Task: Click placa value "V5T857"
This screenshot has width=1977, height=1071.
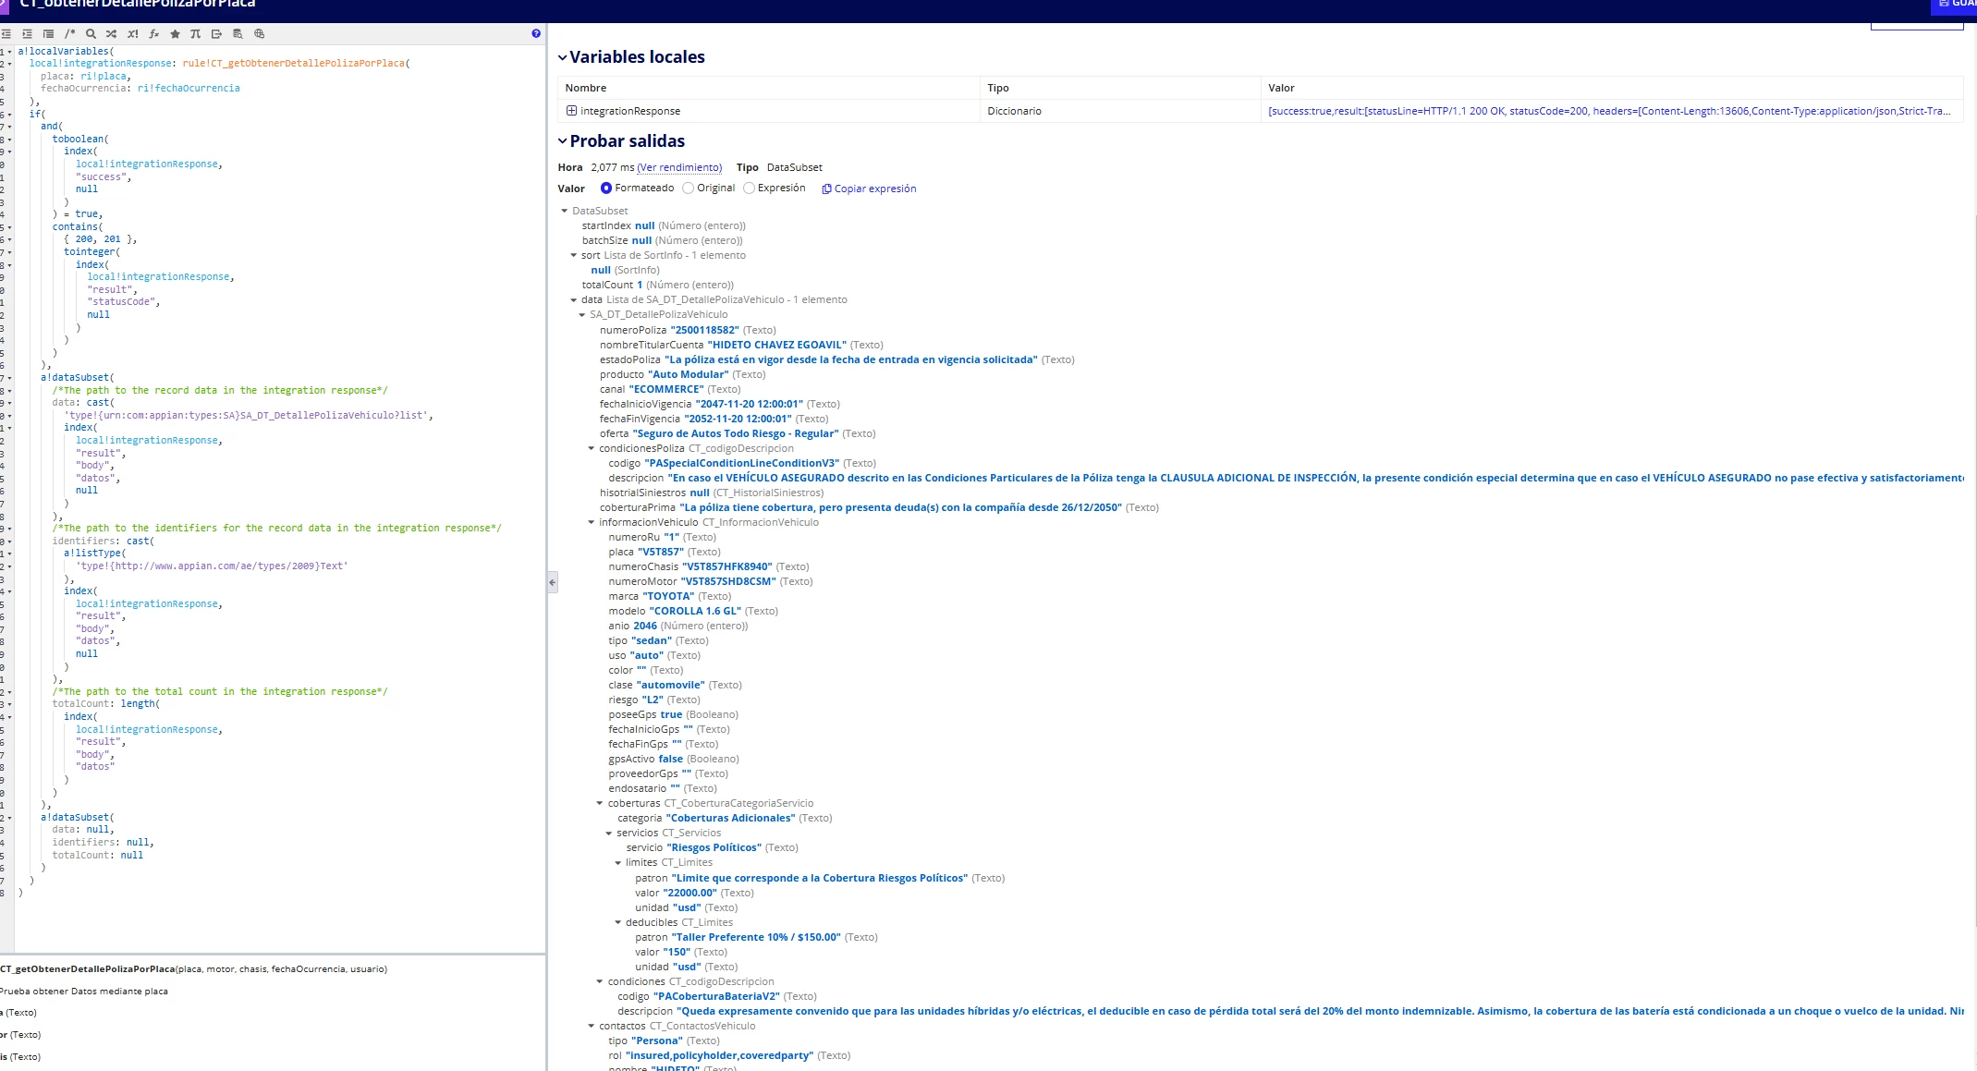Action: [661, 552]
